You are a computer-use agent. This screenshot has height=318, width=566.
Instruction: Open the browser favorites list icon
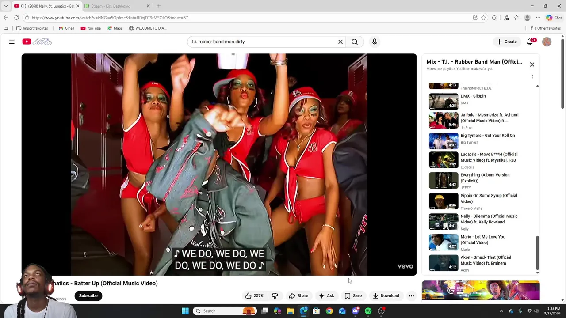pyautogui.click(x=517, y=18)
